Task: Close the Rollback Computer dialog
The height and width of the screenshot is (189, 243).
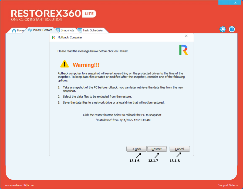Action: [x=186, y=36]
